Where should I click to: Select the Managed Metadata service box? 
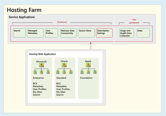pyautogui.click(x=35, y=33)
